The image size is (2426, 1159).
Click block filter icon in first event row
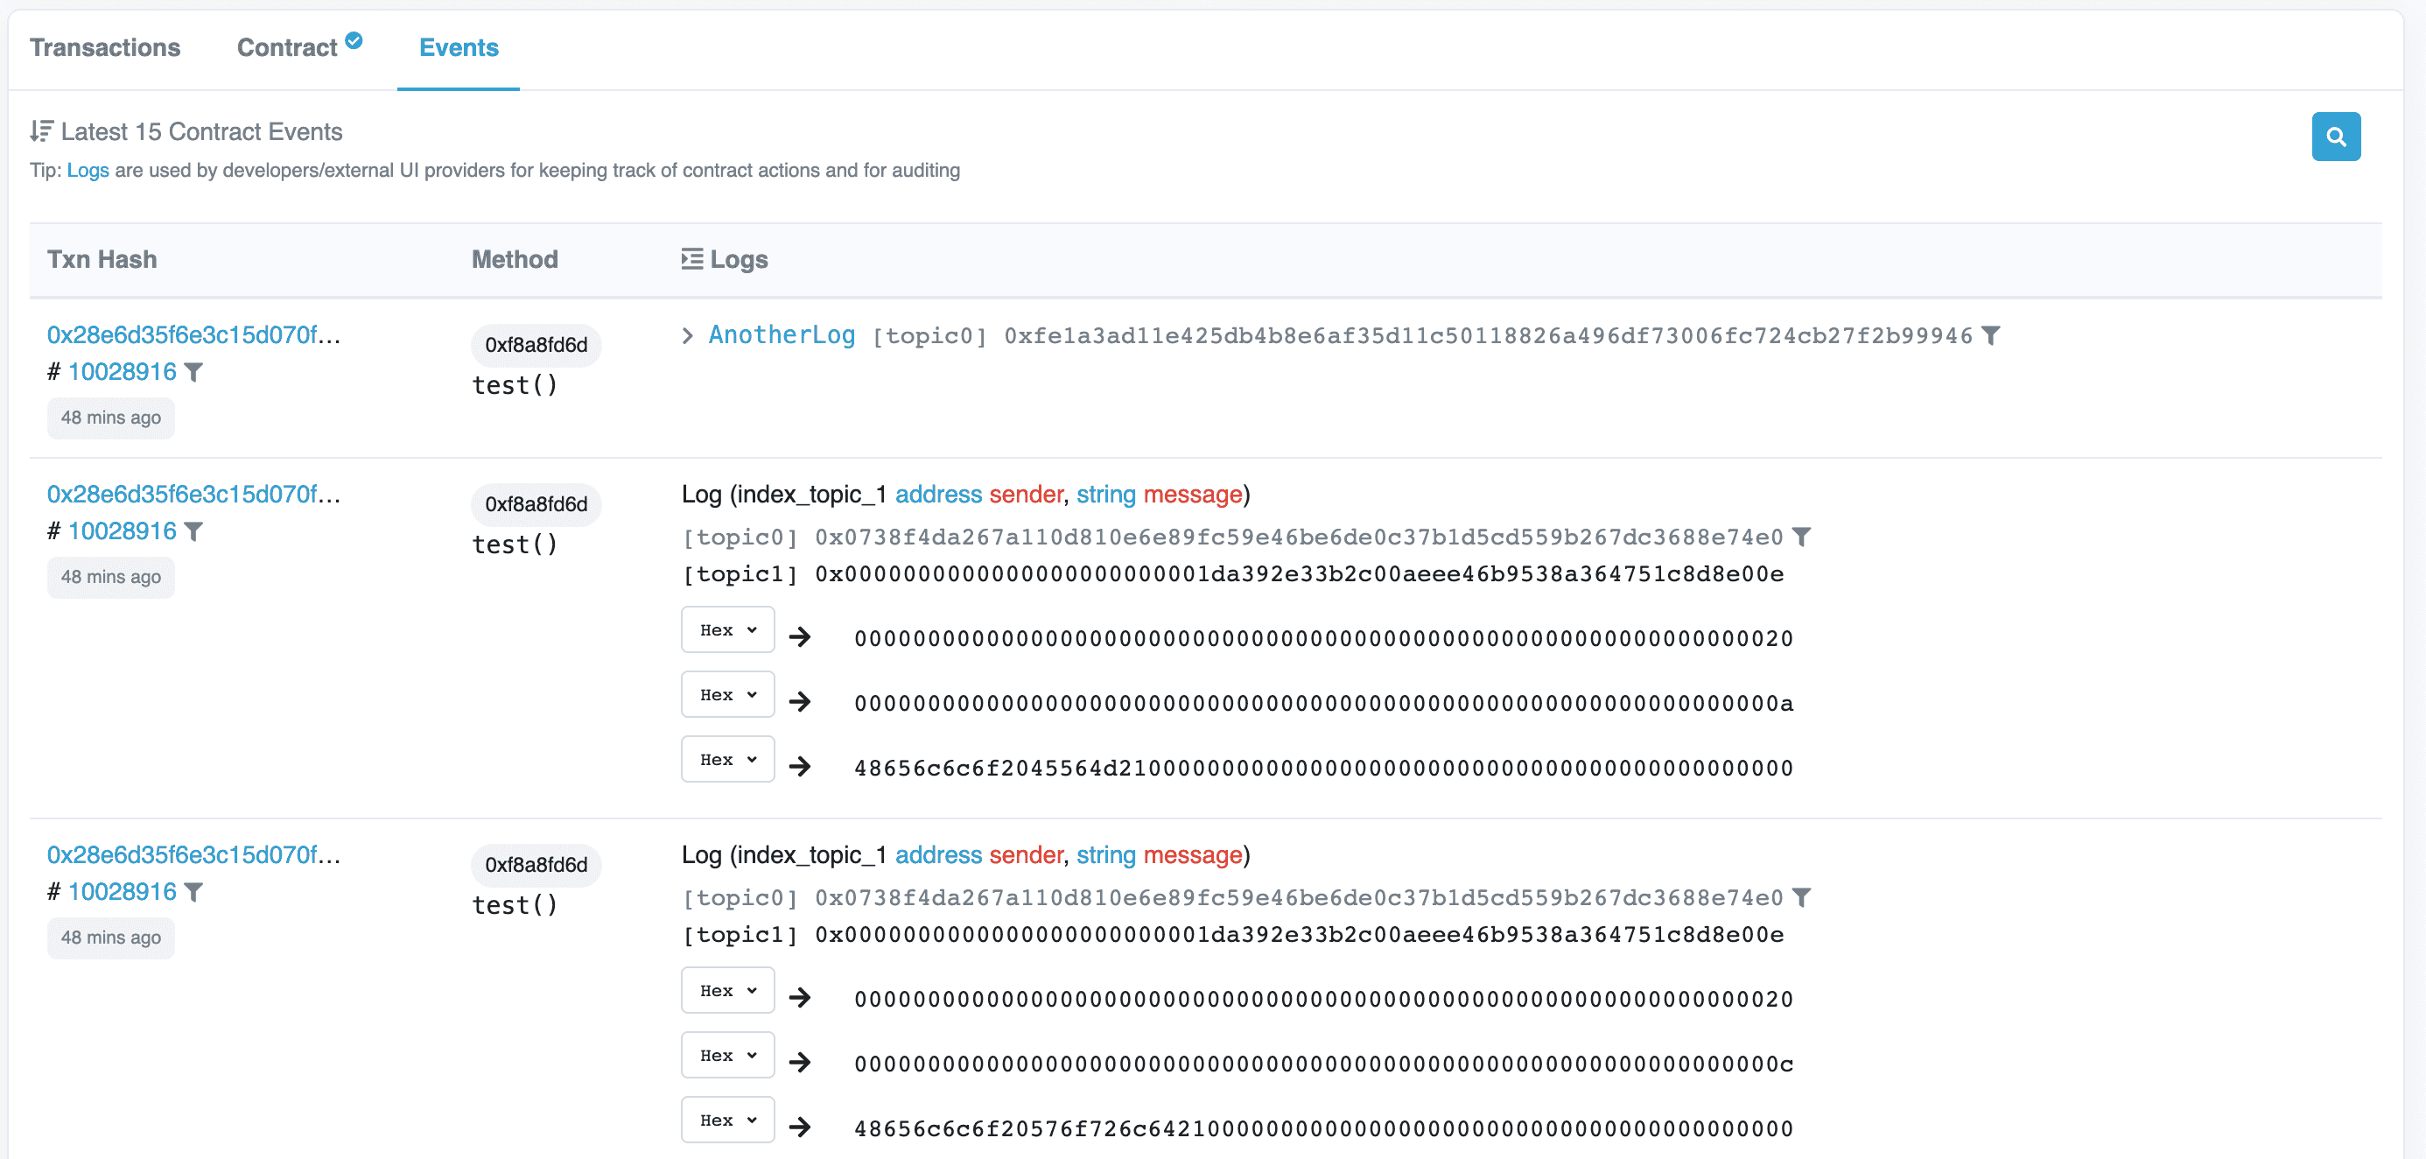coord(194,372)
